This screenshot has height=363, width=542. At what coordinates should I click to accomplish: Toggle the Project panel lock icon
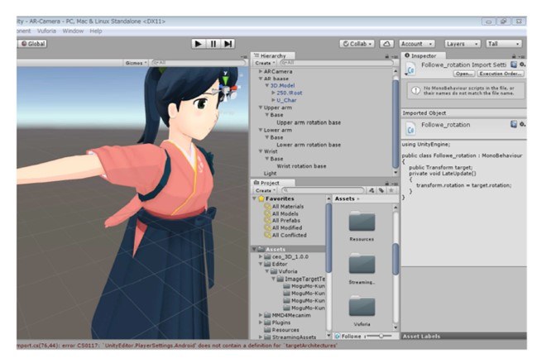point(386,184)
